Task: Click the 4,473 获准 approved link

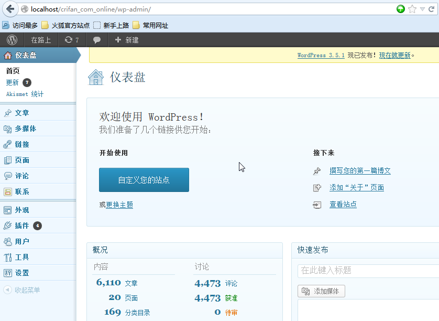Action: (216, 298)
